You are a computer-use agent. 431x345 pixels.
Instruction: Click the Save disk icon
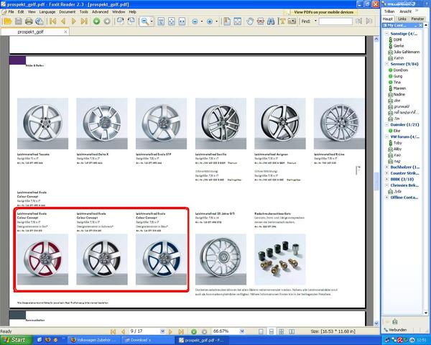coord(18,21)
